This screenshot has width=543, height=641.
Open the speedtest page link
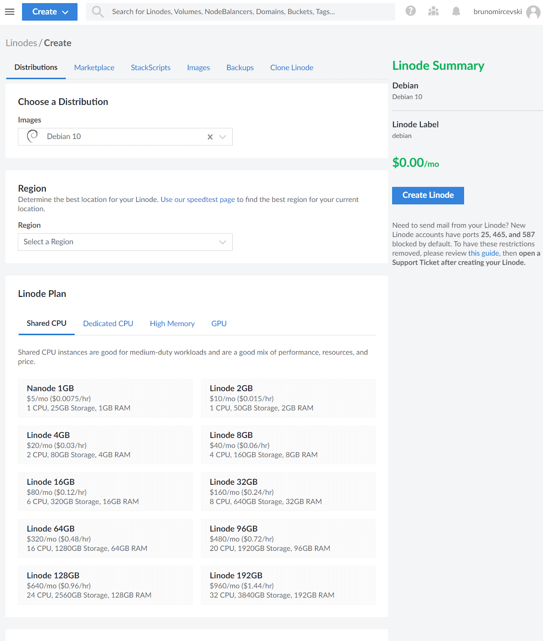tap(198, 200)
